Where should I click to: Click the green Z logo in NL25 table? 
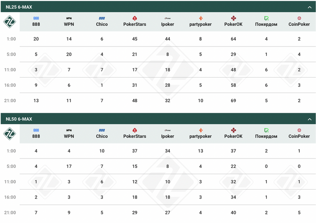coord(10,21)
